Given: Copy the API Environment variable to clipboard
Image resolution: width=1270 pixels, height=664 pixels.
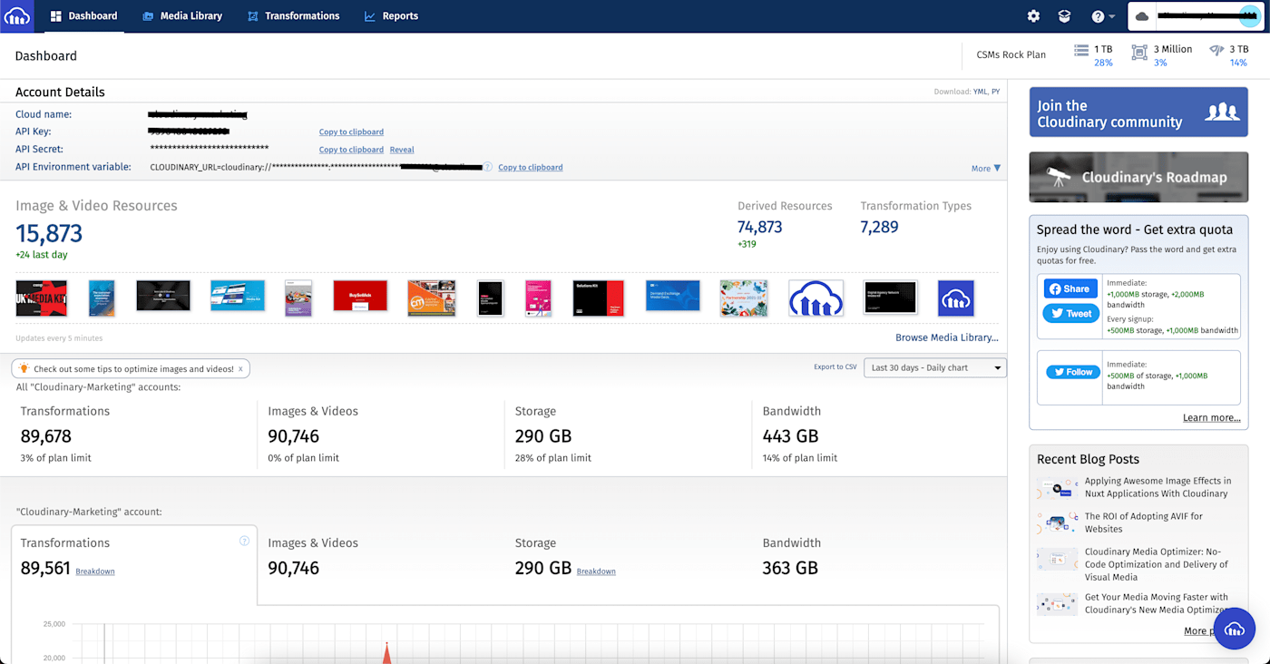Looking at the screenshot, I should coord(531,168).
